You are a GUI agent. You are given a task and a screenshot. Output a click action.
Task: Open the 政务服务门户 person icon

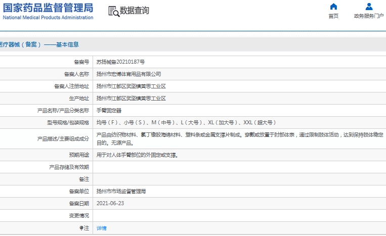(x=369, y=7)
